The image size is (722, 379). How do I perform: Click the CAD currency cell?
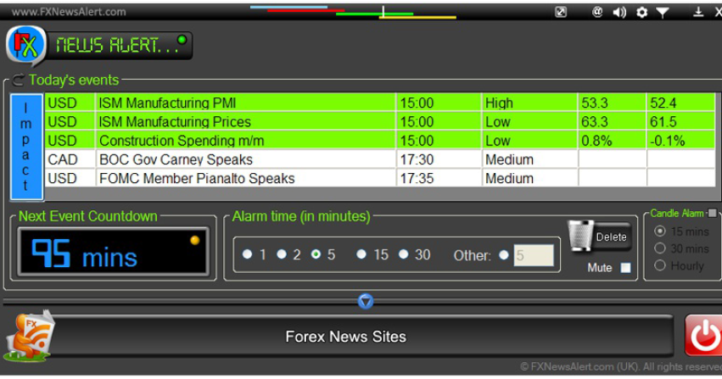click(x=70, y=159)
